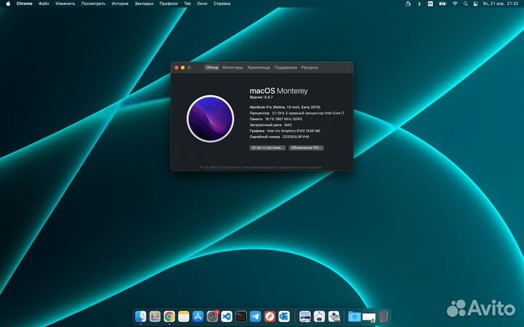
Task: Launch Google Chrome from the Dock
Action: click(x=169, y=316)
